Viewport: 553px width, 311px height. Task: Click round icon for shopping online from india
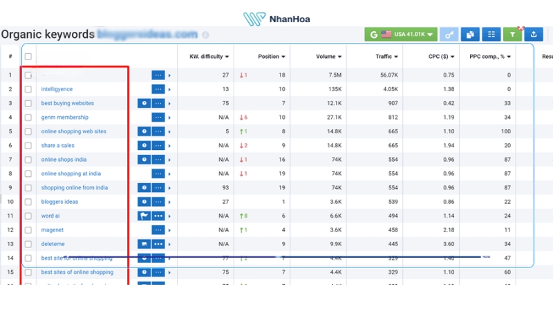pyautogui.click(x=144, y=188)
